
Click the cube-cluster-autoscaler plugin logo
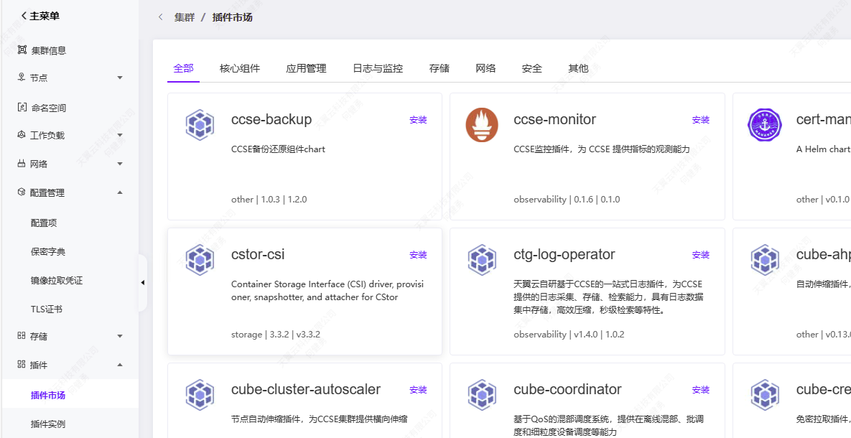coord(200,395)
